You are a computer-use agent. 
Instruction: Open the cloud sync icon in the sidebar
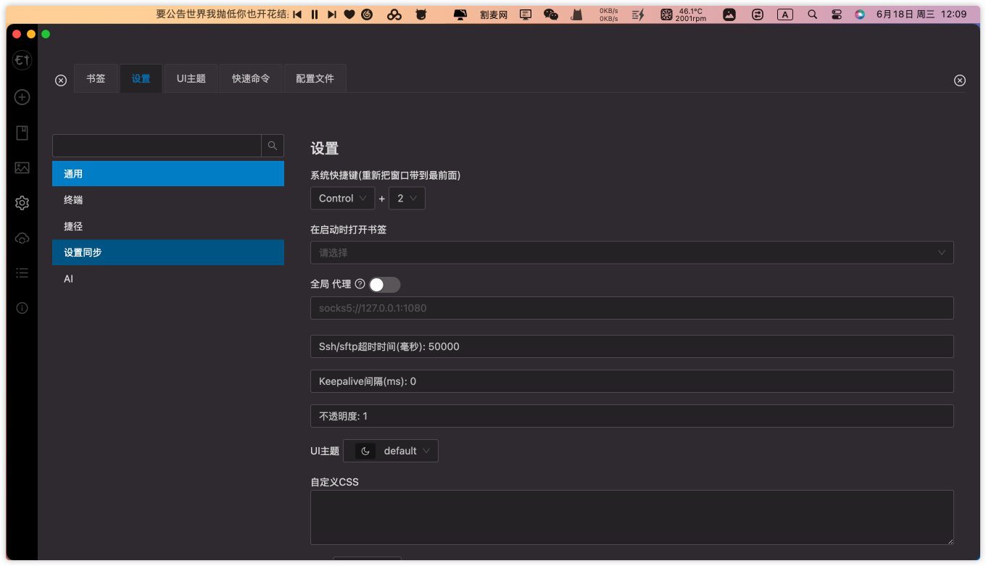coord(22,238)
